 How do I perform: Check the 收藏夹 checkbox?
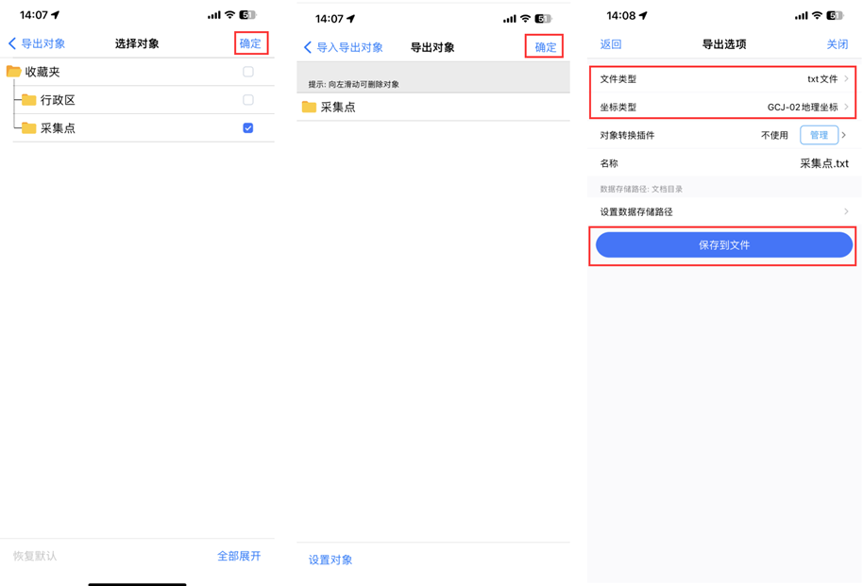point(247,71)
